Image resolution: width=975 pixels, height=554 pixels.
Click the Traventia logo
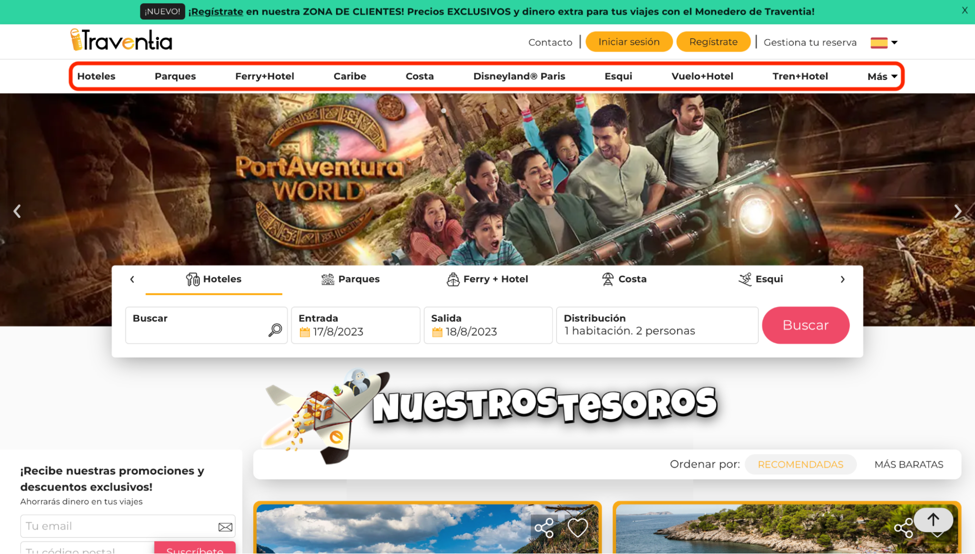121,40
